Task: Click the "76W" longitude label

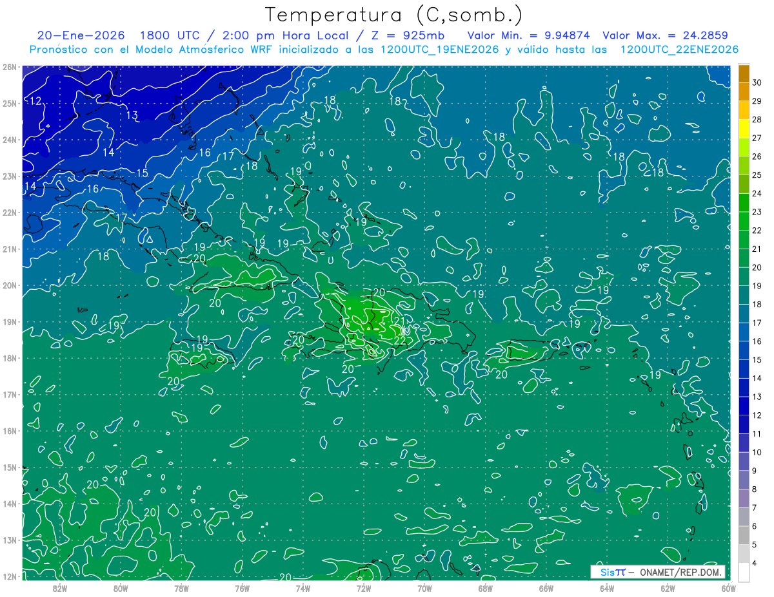Action: click(x=242, y=589)
